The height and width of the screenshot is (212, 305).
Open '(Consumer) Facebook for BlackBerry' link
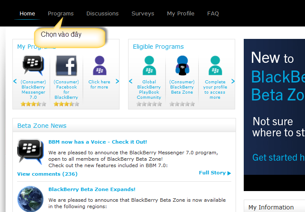(66, 89)
